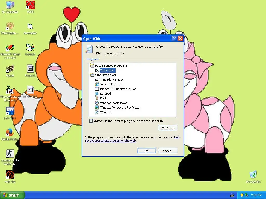Click the Internet Explorer icon in list
Viewport: 266px width, 199px height.
tap(97, 84)
